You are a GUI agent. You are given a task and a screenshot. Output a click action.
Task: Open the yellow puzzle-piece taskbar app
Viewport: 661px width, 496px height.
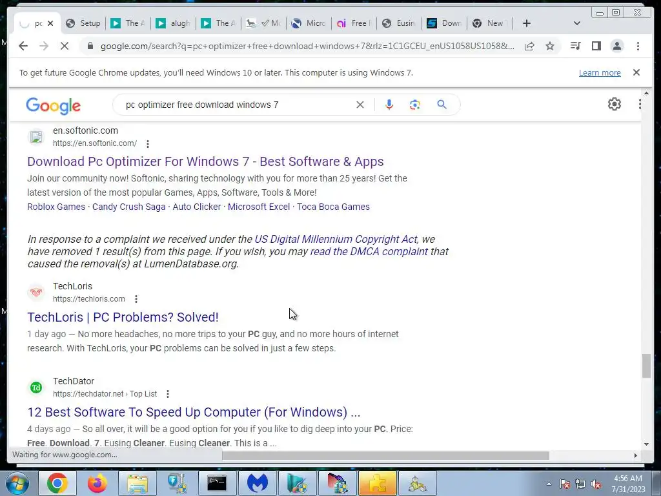pos(377,483)
